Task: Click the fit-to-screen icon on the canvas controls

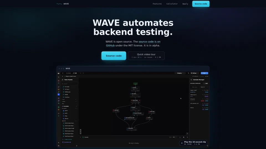Action: click(81, 134)
